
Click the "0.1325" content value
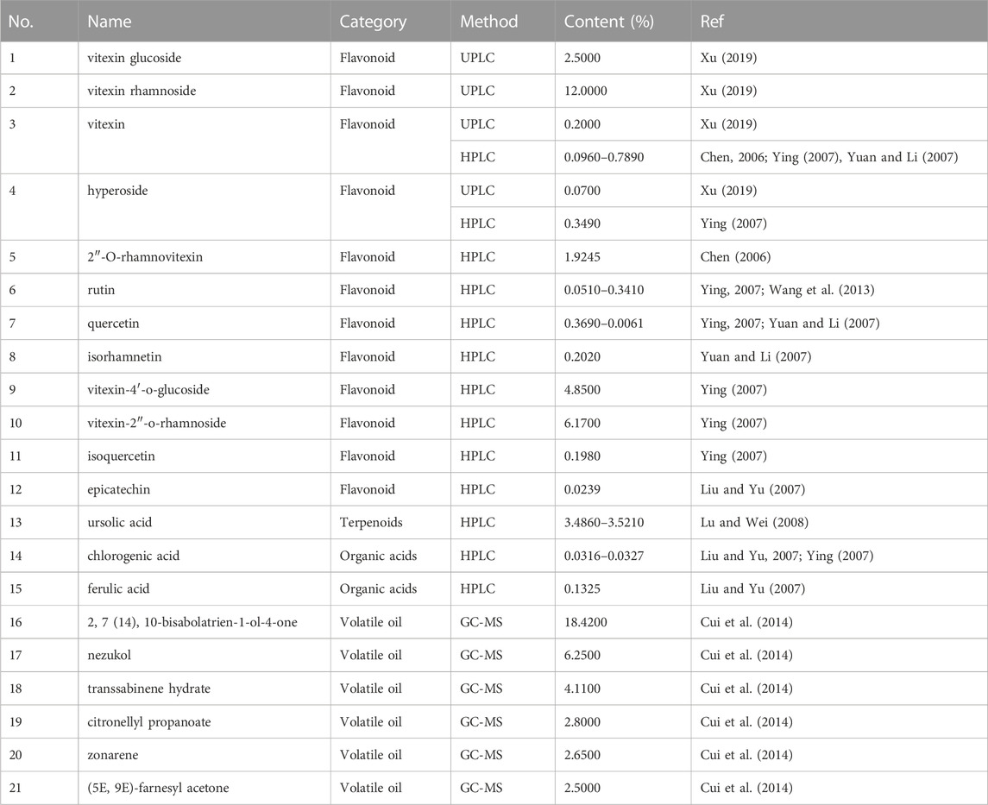(x=582, y=589)
